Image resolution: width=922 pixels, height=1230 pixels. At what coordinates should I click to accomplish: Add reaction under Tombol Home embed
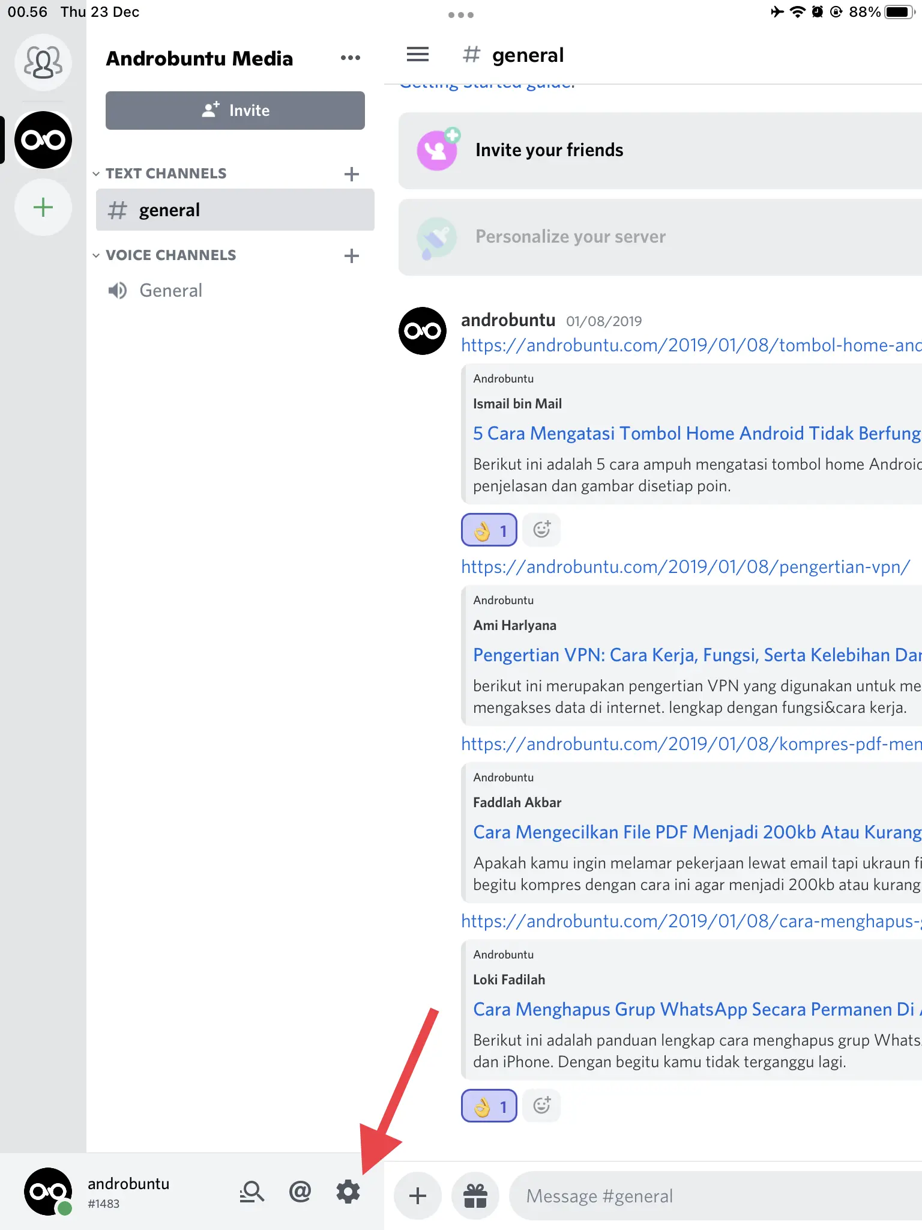[541, 530]
